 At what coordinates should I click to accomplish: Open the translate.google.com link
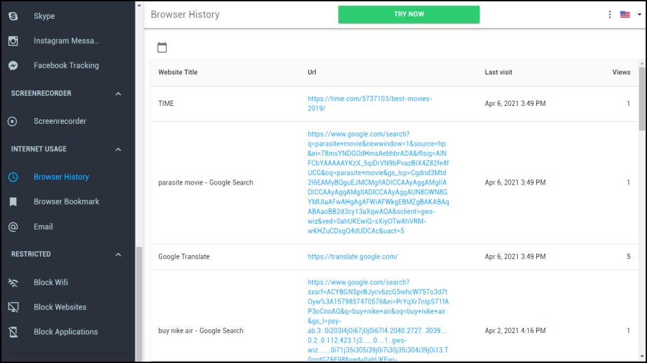point(352,256)
